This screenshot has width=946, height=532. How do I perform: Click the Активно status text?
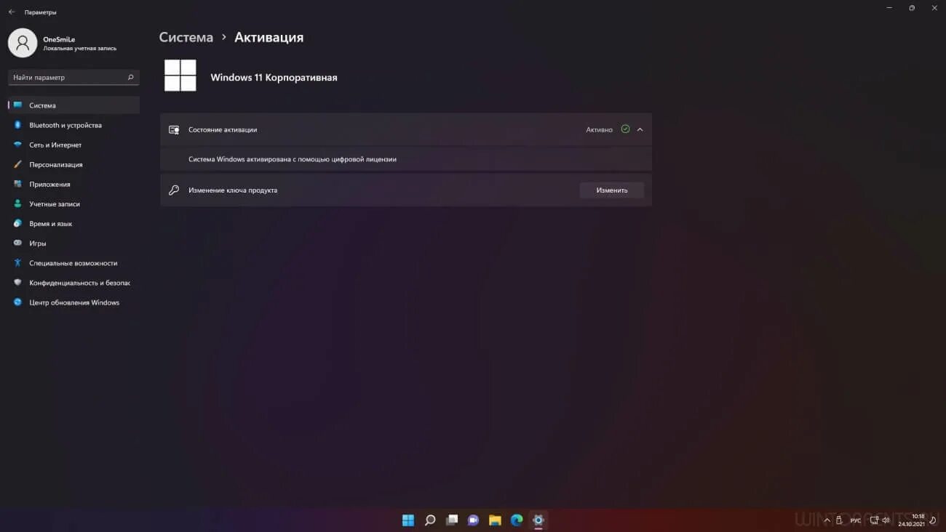[599, 129]
